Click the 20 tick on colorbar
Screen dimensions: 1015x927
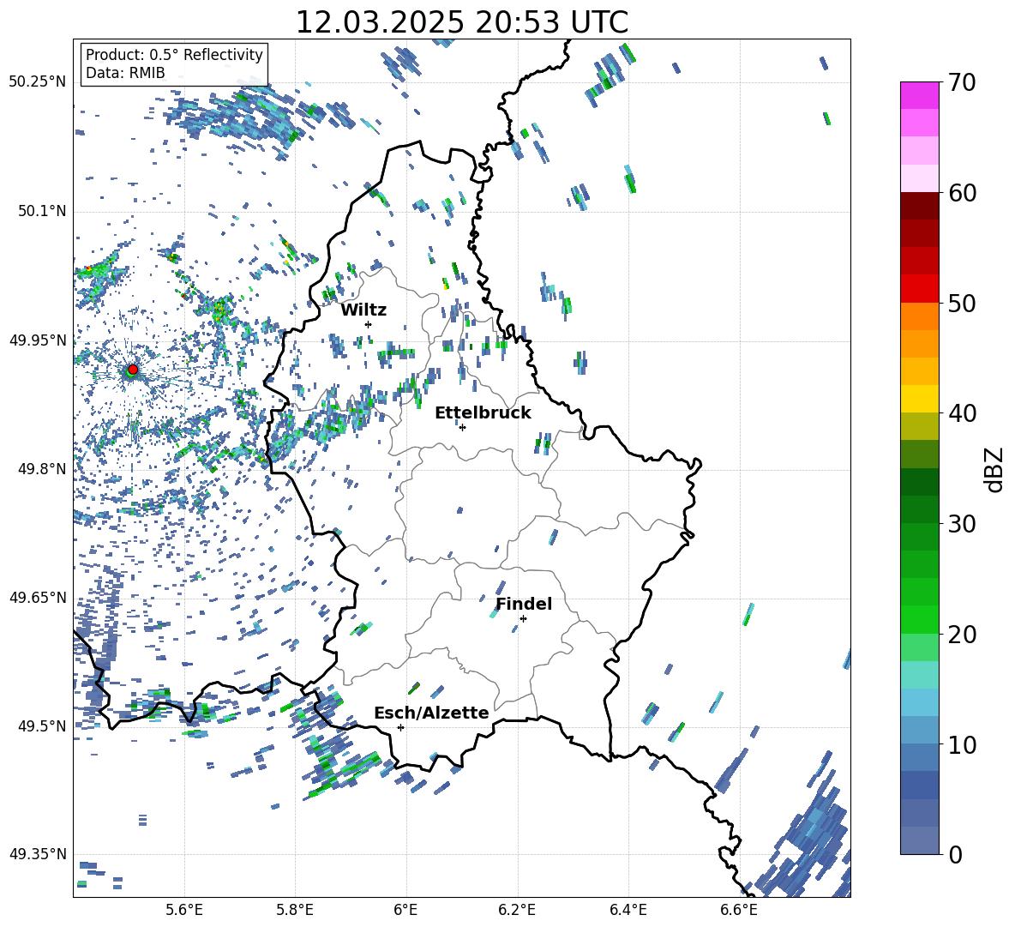point(962,634)
